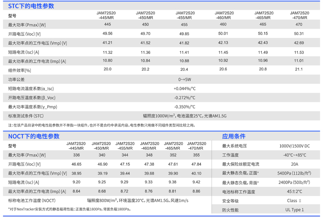Click STC Vmp value 41.52
This screenshot has width=323, height=217.
click(145, 43)
